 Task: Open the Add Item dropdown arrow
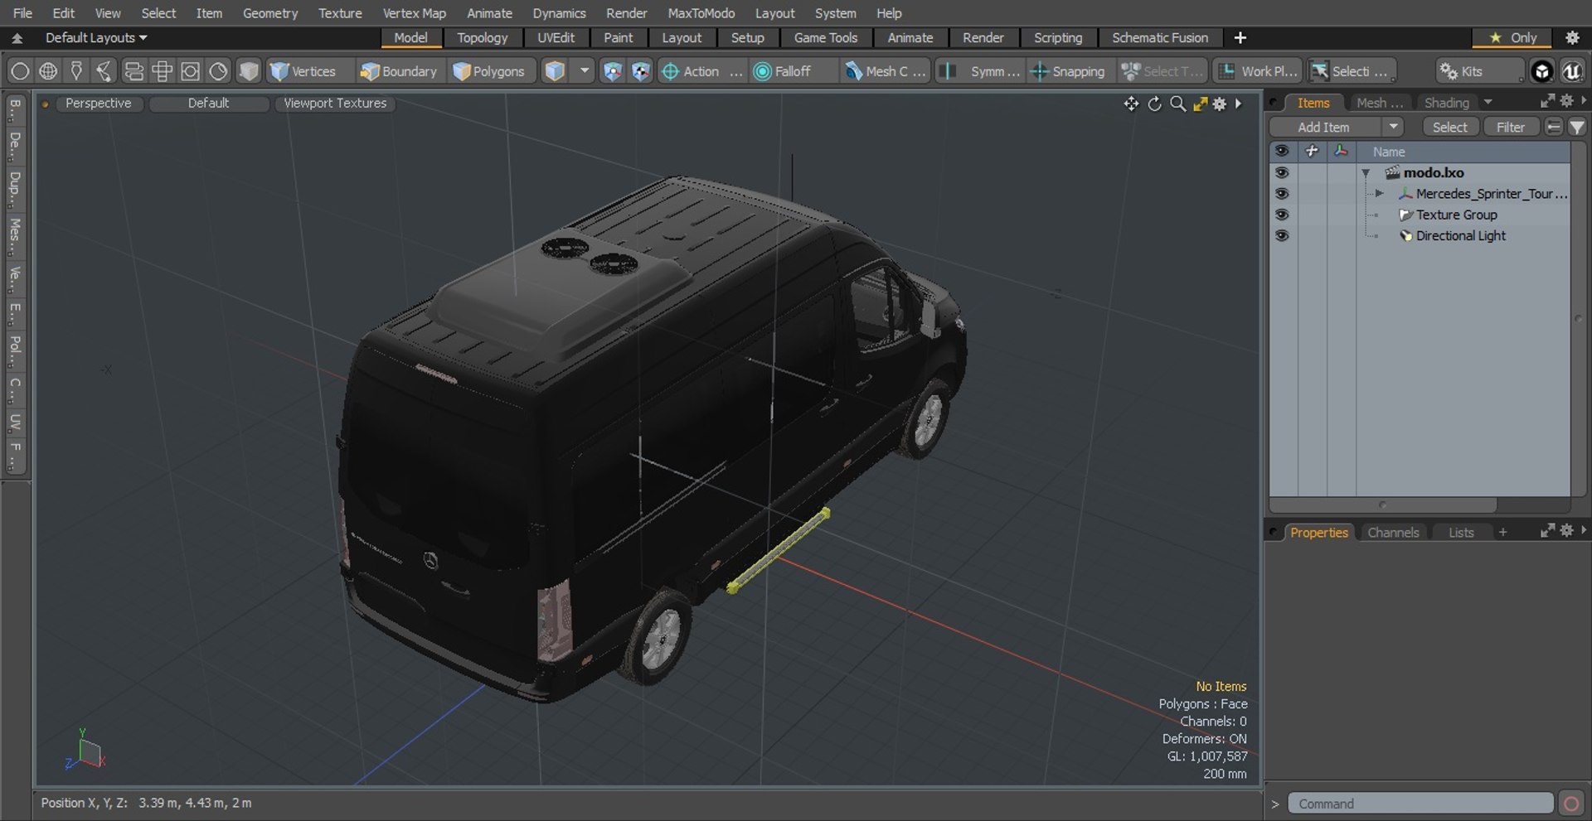pos(1393,127)
